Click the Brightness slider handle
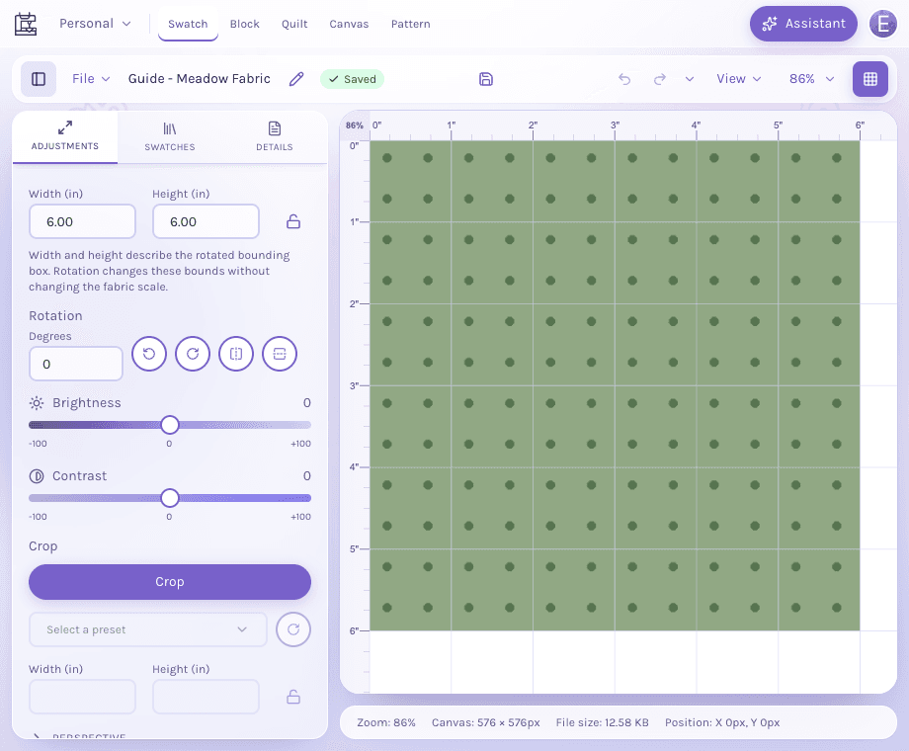This screenshot has height=751, width=909. 170,425
